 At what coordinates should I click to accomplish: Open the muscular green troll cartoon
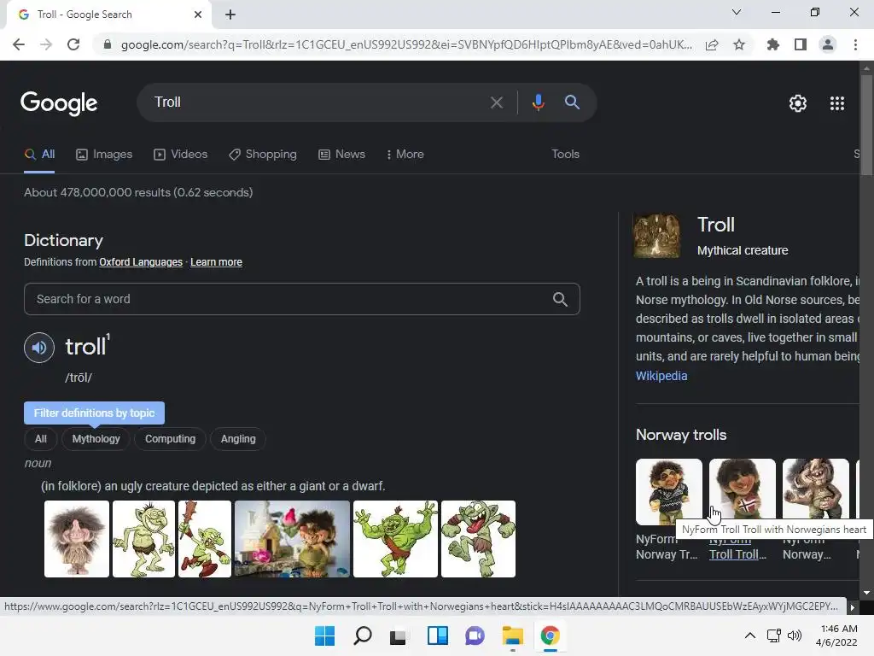396,539
